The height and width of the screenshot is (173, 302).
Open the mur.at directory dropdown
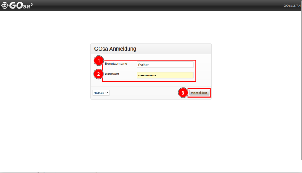(x=101, y=93)
